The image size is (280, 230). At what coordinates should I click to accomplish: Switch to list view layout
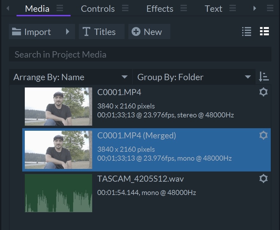(247, 31)
